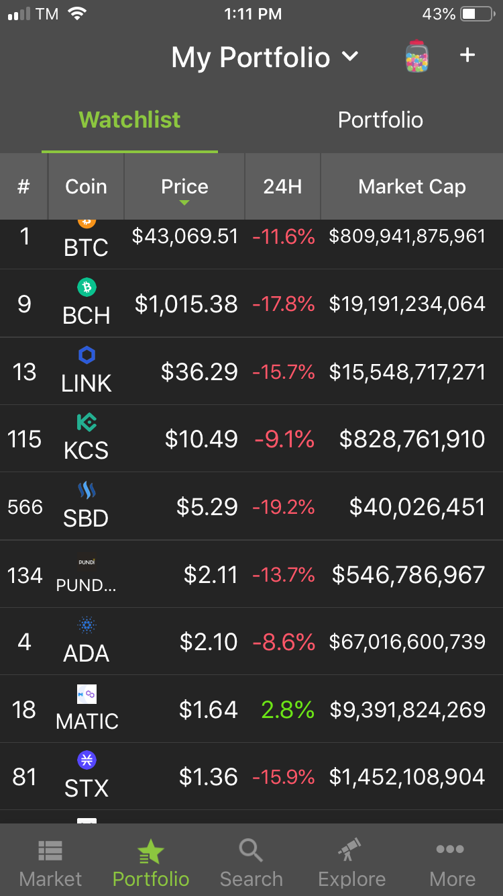Open Explore via the telescope icon
The image size is (503, 896).
click(350, 850)
